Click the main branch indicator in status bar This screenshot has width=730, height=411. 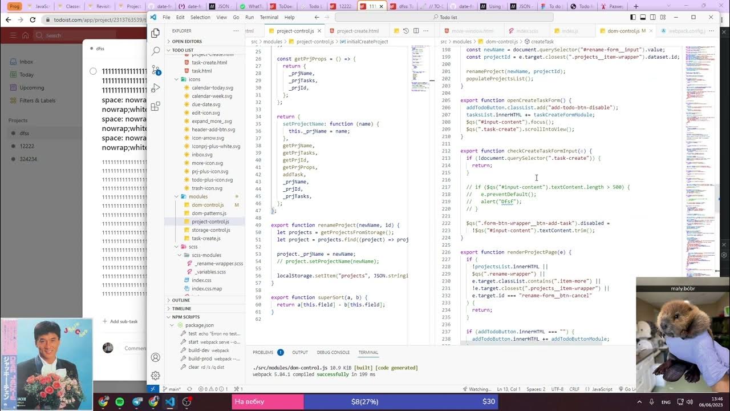coord(171,389)
